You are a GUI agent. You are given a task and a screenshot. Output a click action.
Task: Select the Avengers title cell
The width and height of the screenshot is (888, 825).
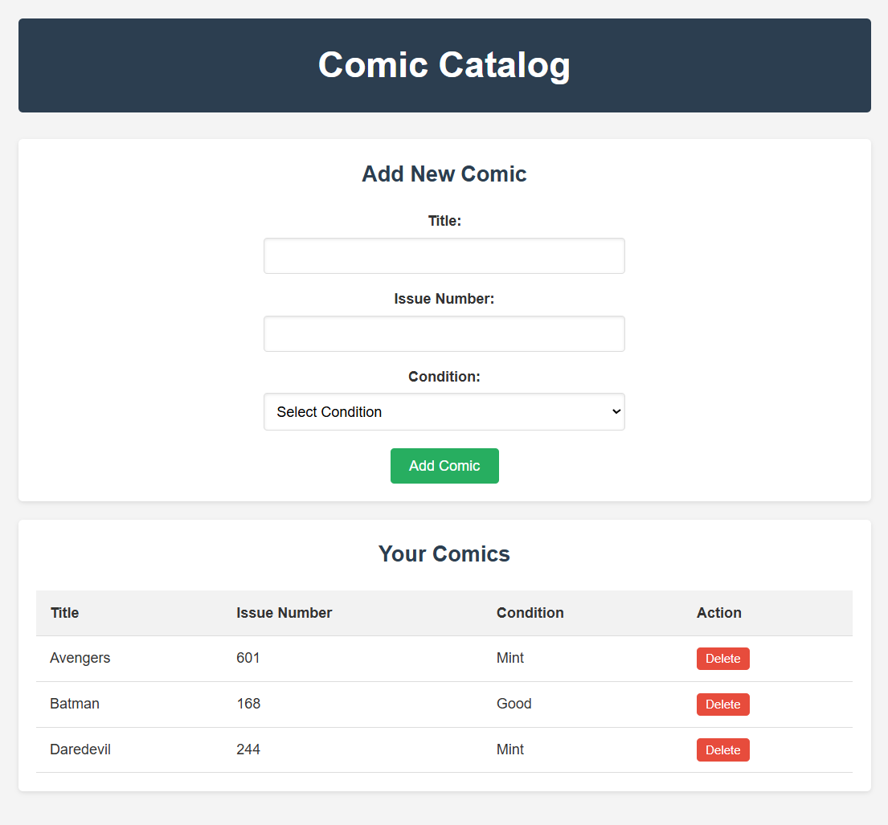(80, 658)
